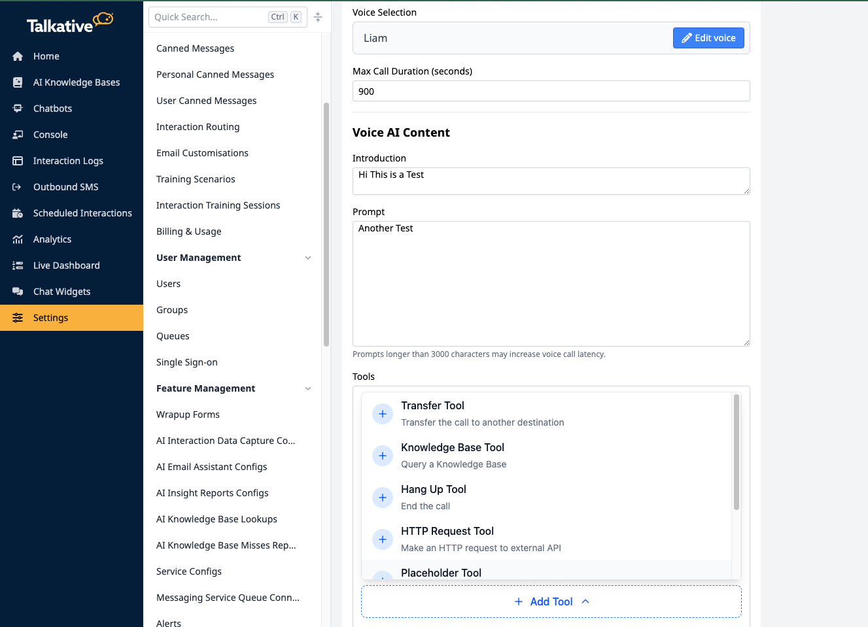This screenshot has height=627, width=868.
Task: Add the Hang Up Tool
Action: 383,498
